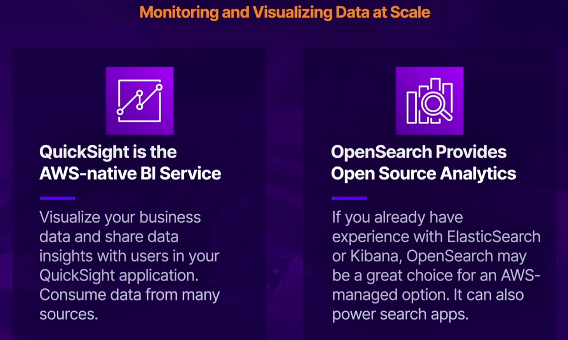
Task: Click the QuickSight line chart icon
Action: click(139, 101)
